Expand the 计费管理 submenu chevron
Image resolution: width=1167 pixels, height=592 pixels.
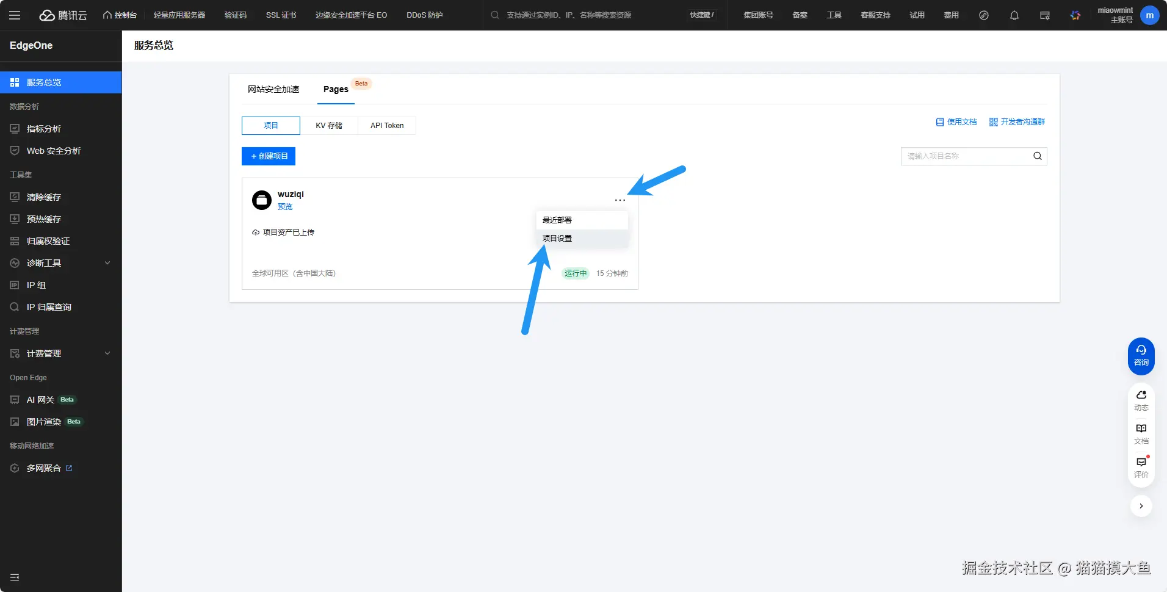click(107, 353)
